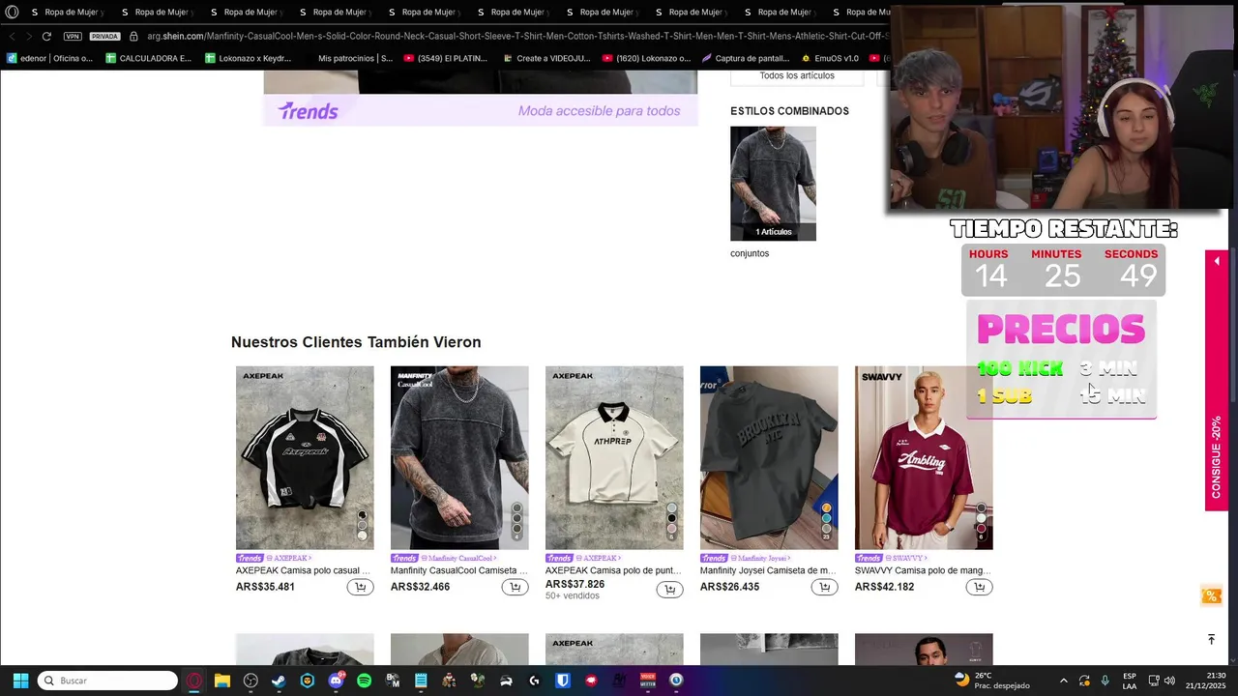Screen dimensions: 1238x696
Task: Open Windows Start menu
Action: point(20,681)
